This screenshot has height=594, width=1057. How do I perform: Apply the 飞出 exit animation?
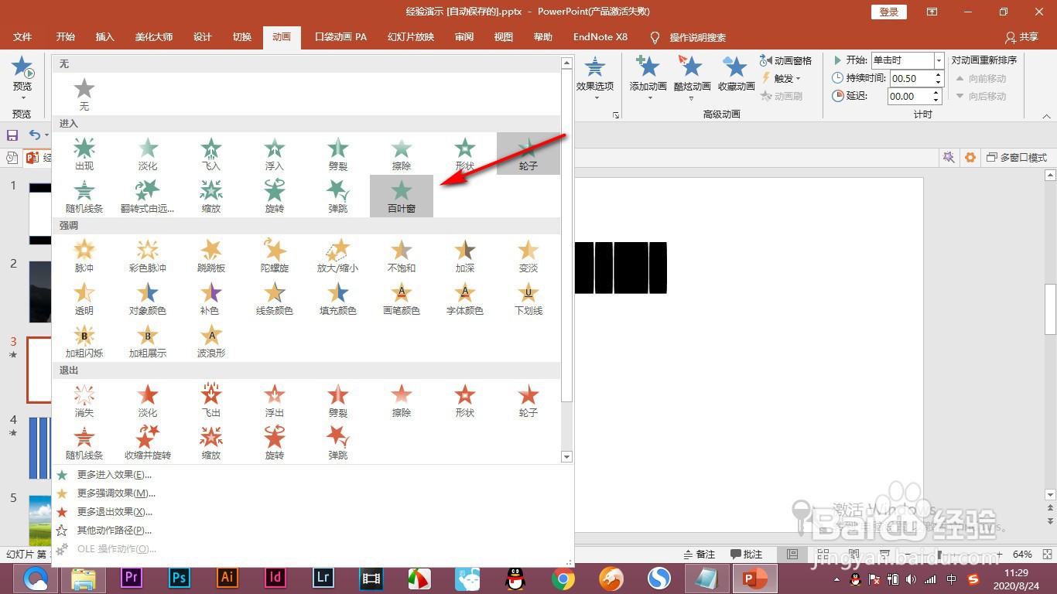click(x=211, y=400)
